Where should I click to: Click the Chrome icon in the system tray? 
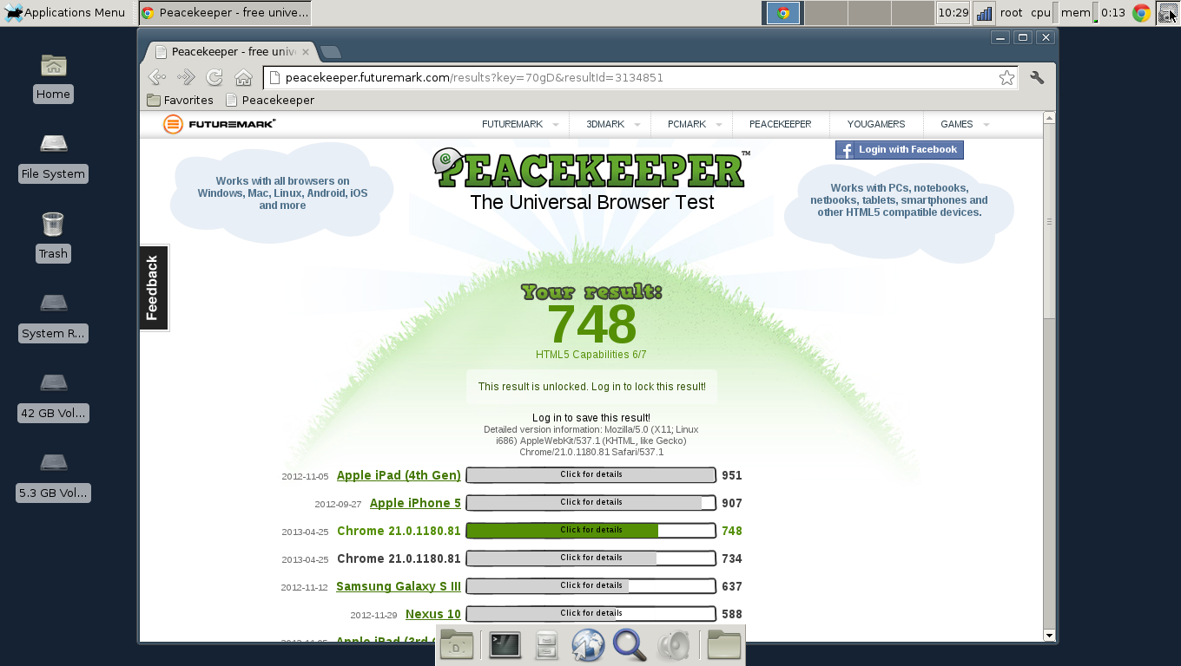1141,12
